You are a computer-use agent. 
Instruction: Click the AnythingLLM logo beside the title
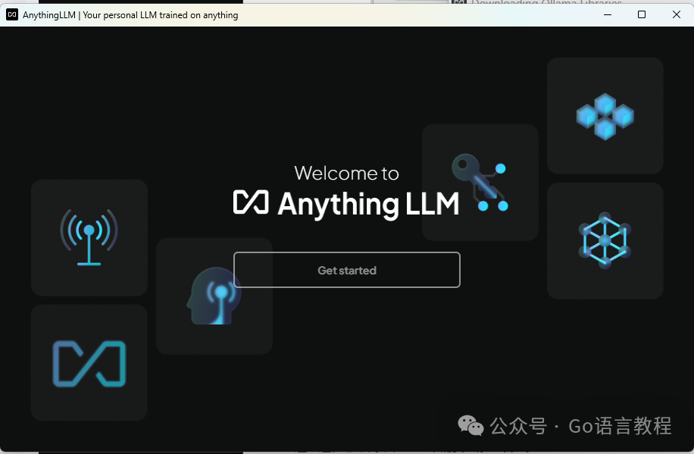click(251, 202)
